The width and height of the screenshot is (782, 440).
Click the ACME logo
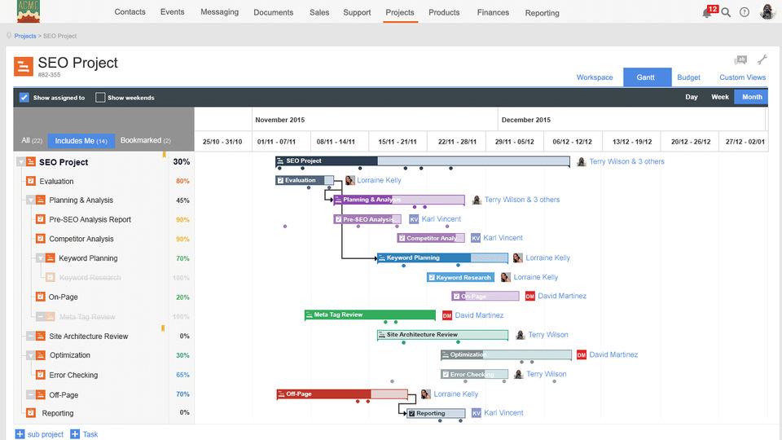[x=29, y=11]
